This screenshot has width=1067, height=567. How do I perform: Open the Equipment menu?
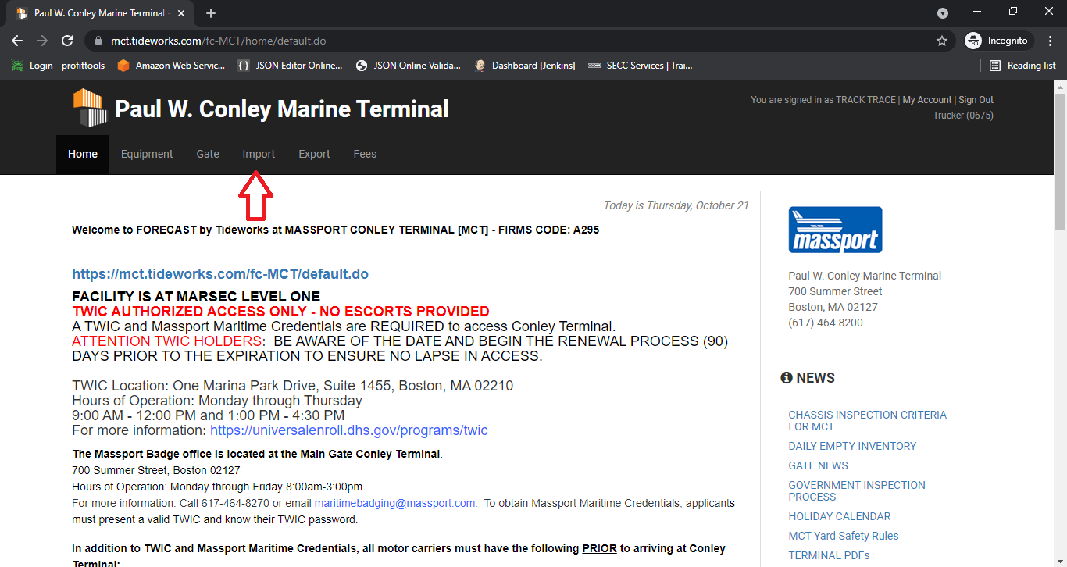(147, 155)
